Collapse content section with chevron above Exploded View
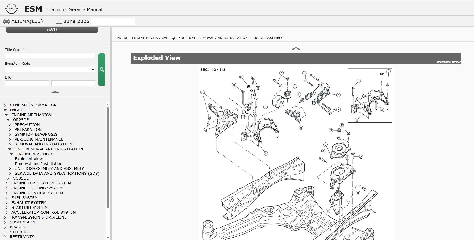Image resolution: width=474 pixels, height=240 pixels. tap(296, 49)
